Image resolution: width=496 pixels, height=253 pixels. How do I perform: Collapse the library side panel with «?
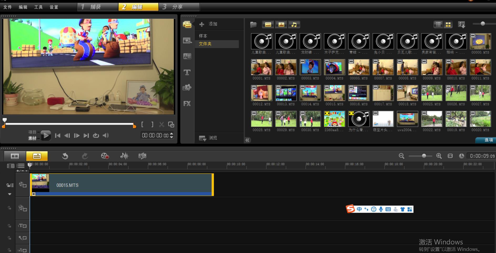pos(247,140)
